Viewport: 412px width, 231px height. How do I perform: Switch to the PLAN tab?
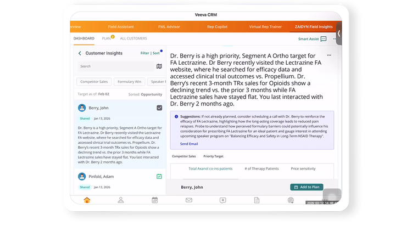pos(107,38)
